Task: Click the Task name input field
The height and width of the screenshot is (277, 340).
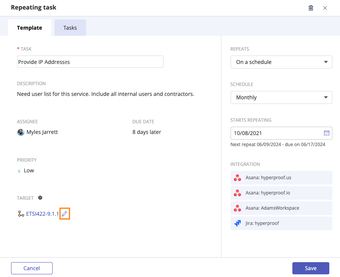Action: coord(90,62)
